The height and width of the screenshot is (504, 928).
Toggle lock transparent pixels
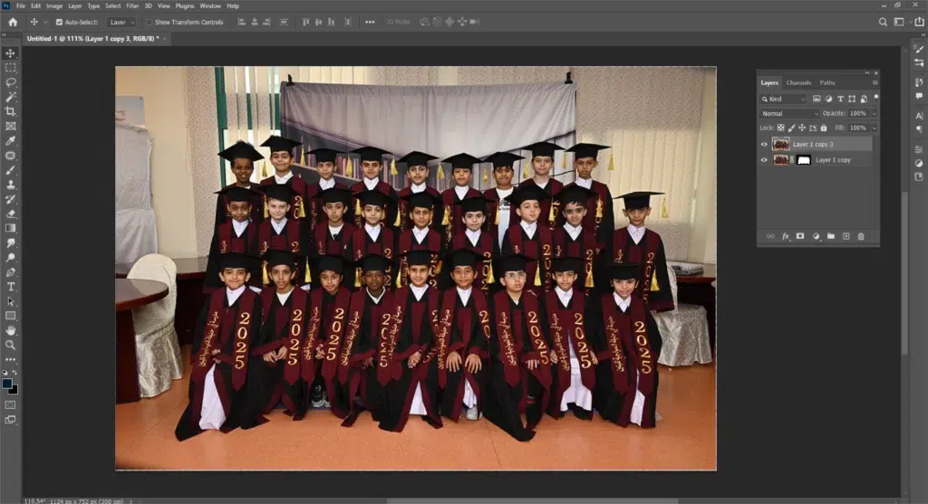click(x=780, y=128)
